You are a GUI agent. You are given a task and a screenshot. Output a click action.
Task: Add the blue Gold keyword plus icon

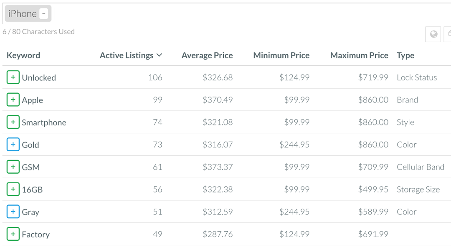[x=13, y=144]
